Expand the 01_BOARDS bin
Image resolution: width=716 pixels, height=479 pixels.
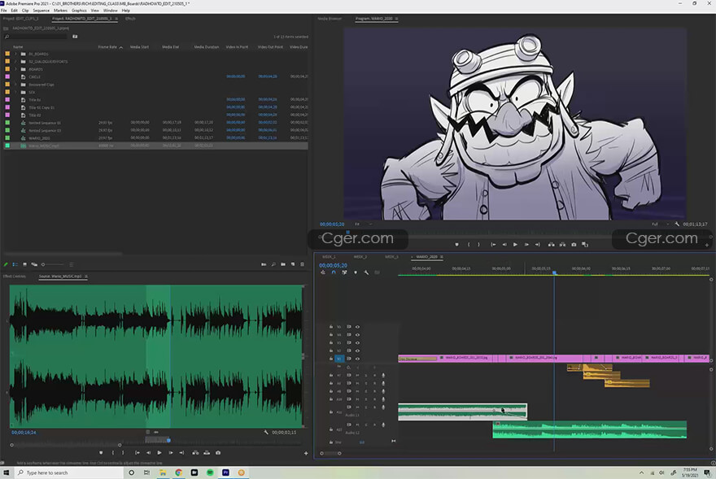16,54
